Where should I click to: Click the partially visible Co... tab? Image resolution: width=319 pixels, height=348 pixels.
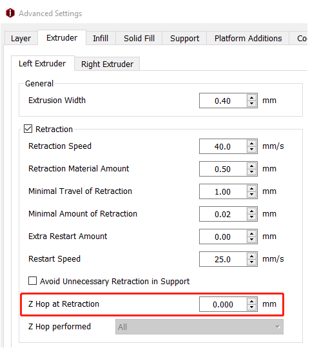click(x=298, y=39)
